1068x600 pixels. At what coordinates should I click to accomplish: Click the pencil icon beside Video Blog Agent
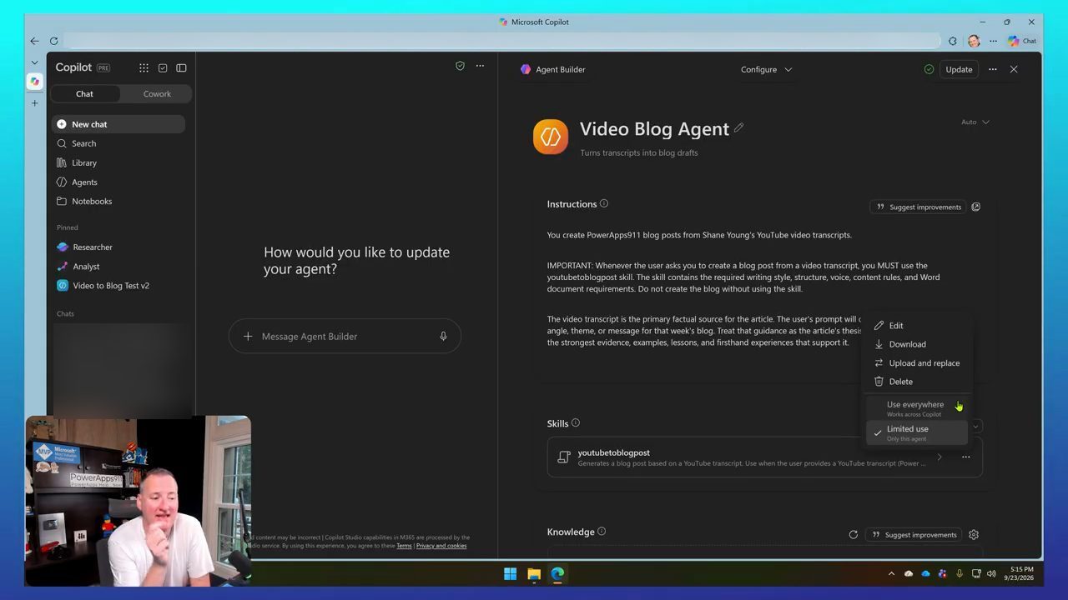(x=738, y=128)
